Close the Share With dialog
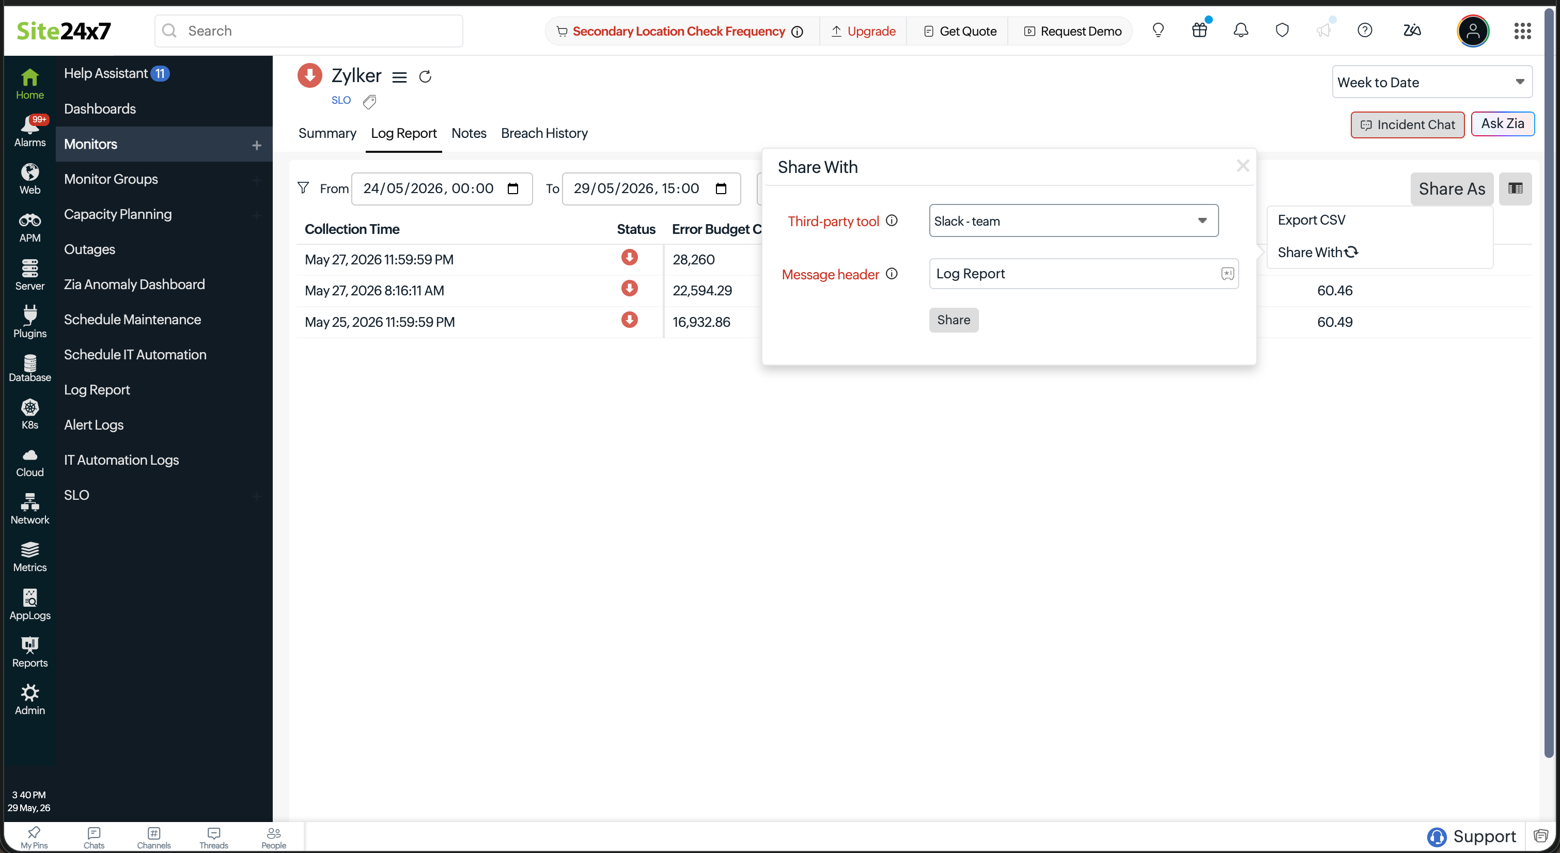The width and height of the screenshot is (1560, 853). pos(1243,165)
